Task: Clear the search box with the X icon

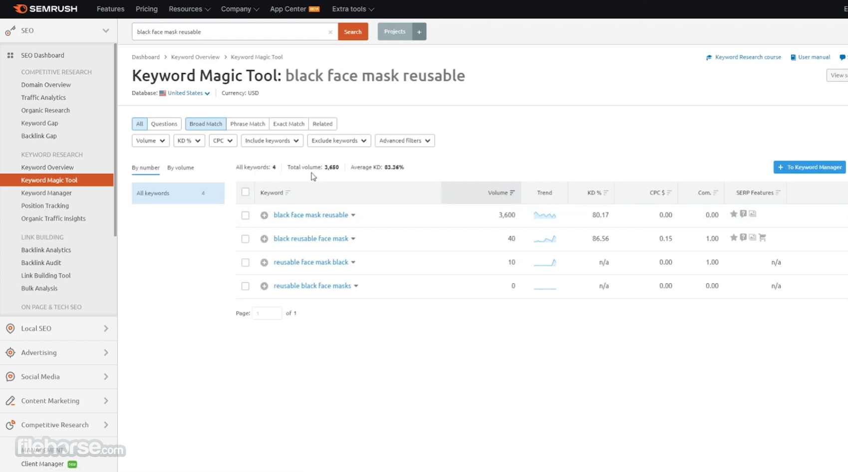Action: [x=330, y=32]
